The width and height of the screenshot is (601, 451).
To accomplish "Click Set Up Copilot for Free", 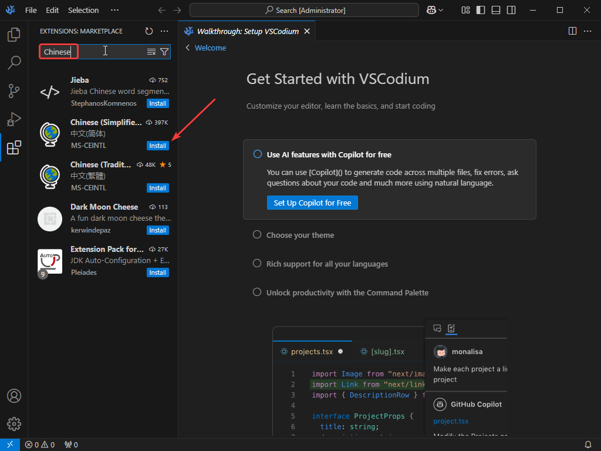I will 312,203.
